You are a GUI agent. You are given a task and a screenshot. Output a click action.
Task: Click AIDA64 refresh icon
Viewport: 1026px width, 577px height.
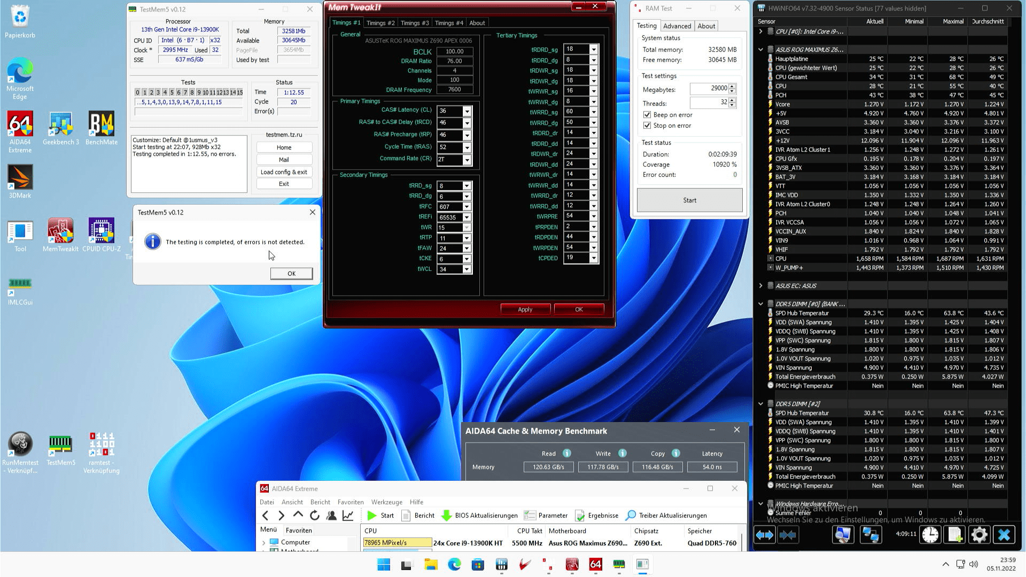315,516
